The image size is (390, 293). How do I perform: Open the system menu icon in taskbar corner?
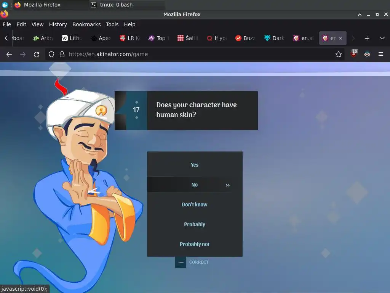click(x=5, y=5)
